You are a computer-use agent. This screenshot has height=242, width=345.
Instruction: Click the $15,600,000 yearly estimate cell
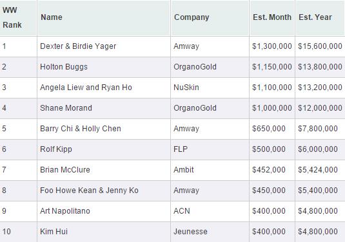click(x=320, y=46)
